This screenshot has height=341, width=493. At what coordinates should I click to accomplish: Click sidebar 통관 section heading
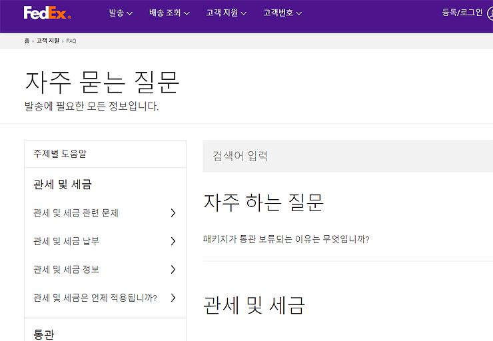(x=44, y=334)
